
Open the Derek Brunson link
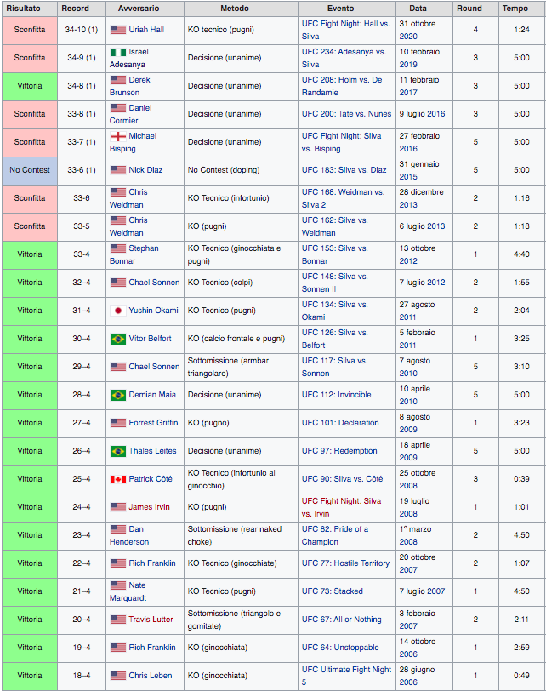(130, 86)
